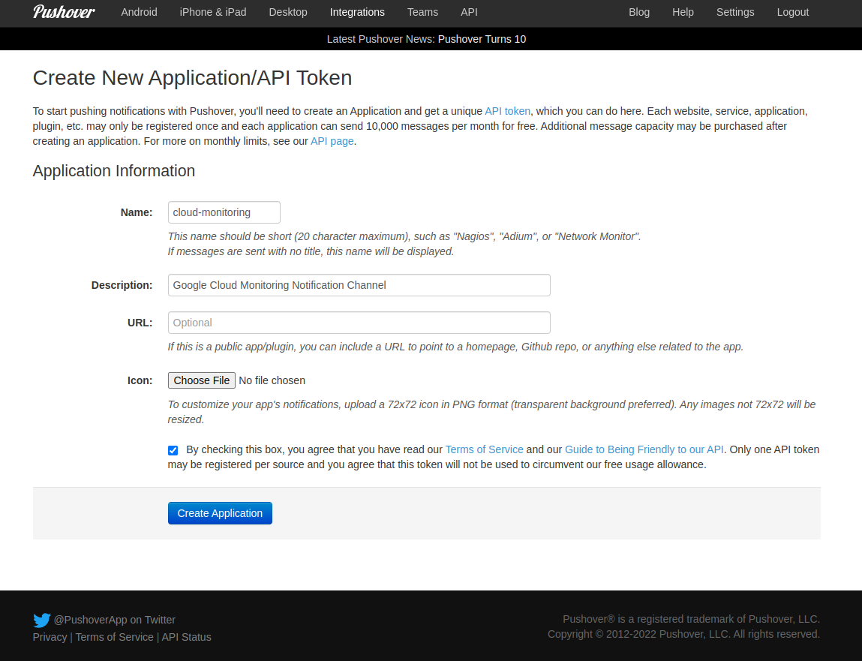
Task: Click the "Application Information" heading
Action: pos(114,171)
